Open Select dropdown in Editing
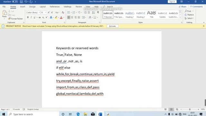Viewport: 206px width, 116px height. [189, 18]
